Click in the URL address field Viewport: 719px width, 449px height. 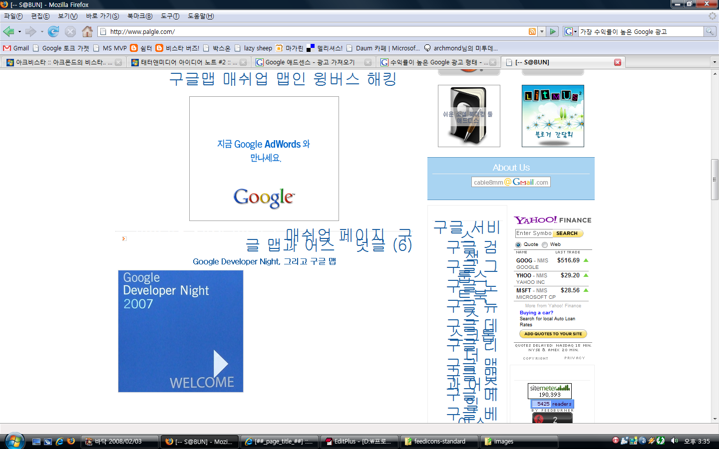click(317, 31)
